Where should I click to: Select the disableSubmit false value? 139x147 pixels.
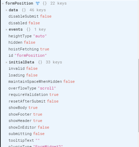46,16
